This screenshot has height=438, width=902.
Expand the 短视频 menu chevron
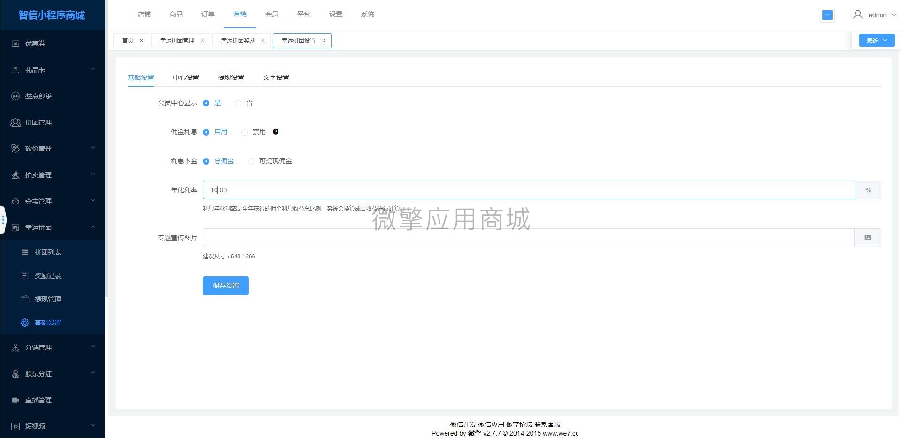pos(93,426)
